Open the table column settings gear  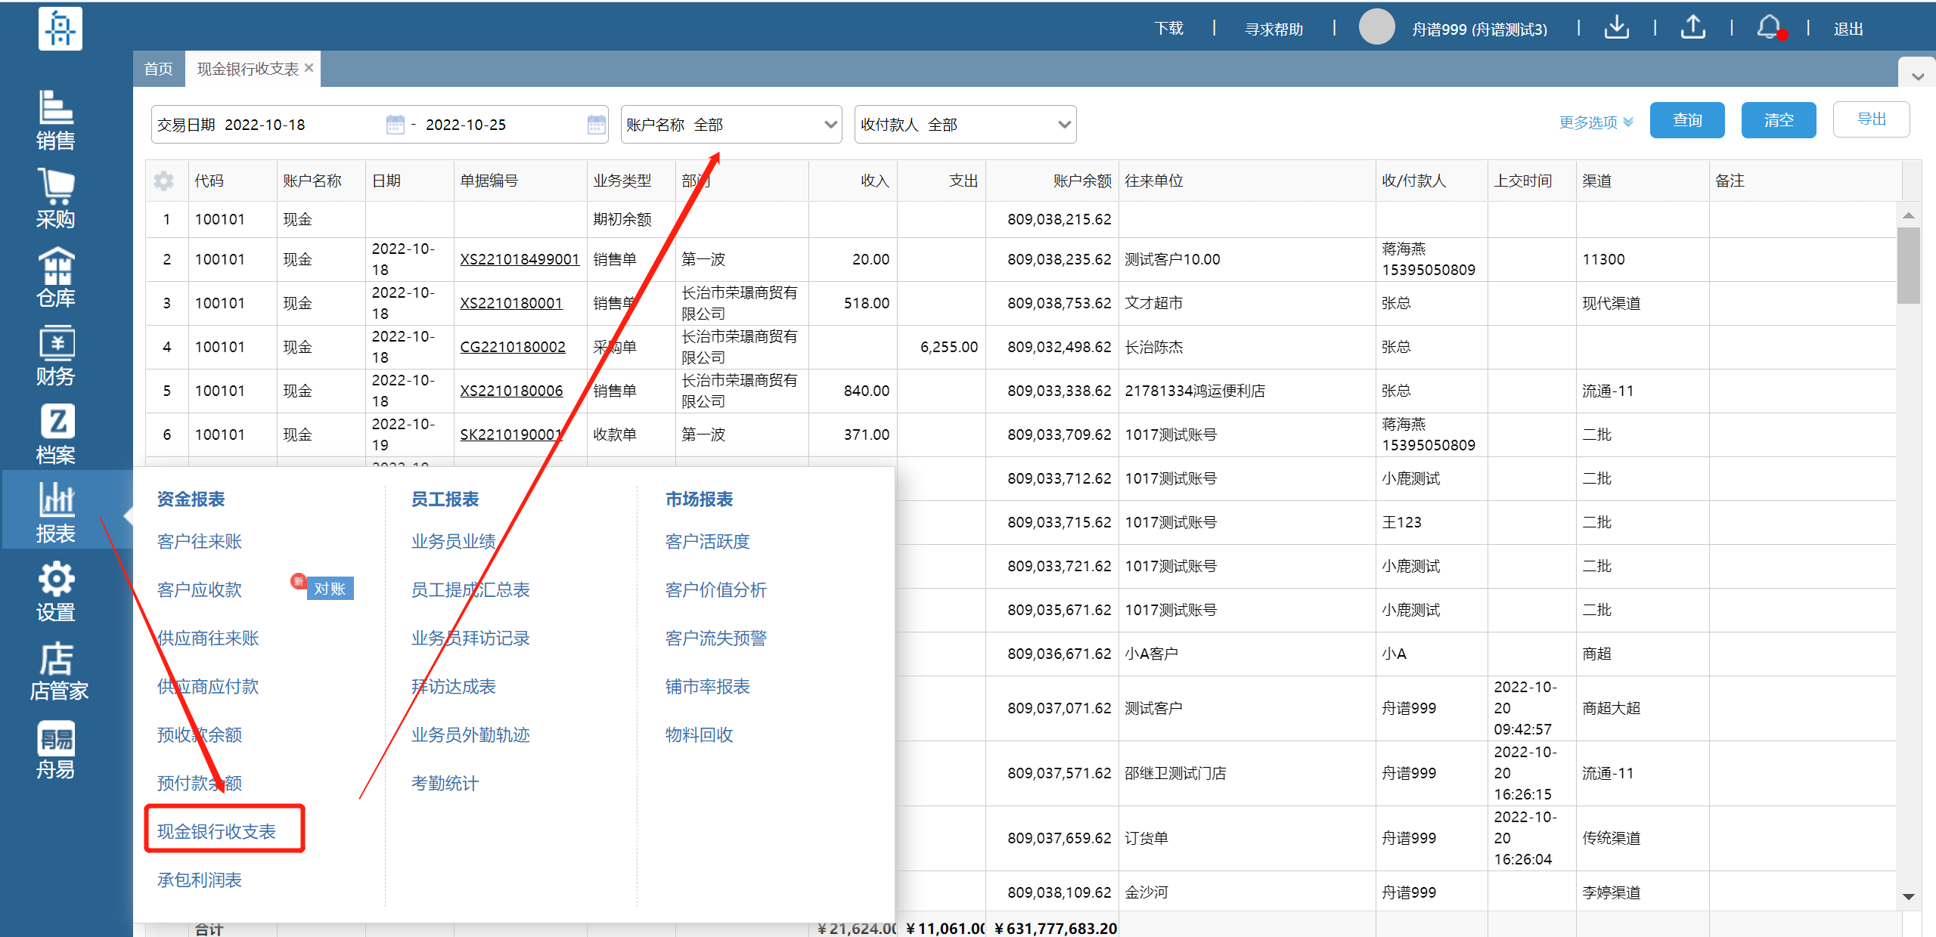click(x=163, y=181)
